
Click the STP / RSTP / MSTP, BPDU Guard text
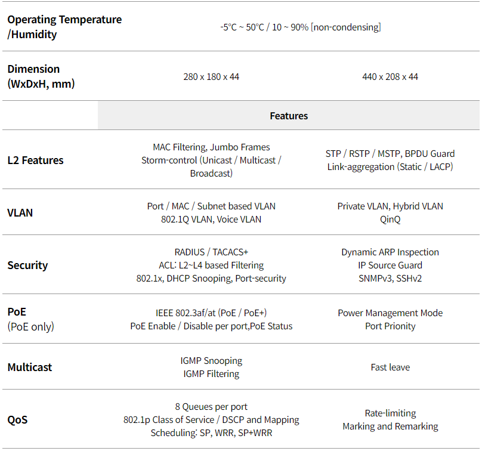coord(390,154)
